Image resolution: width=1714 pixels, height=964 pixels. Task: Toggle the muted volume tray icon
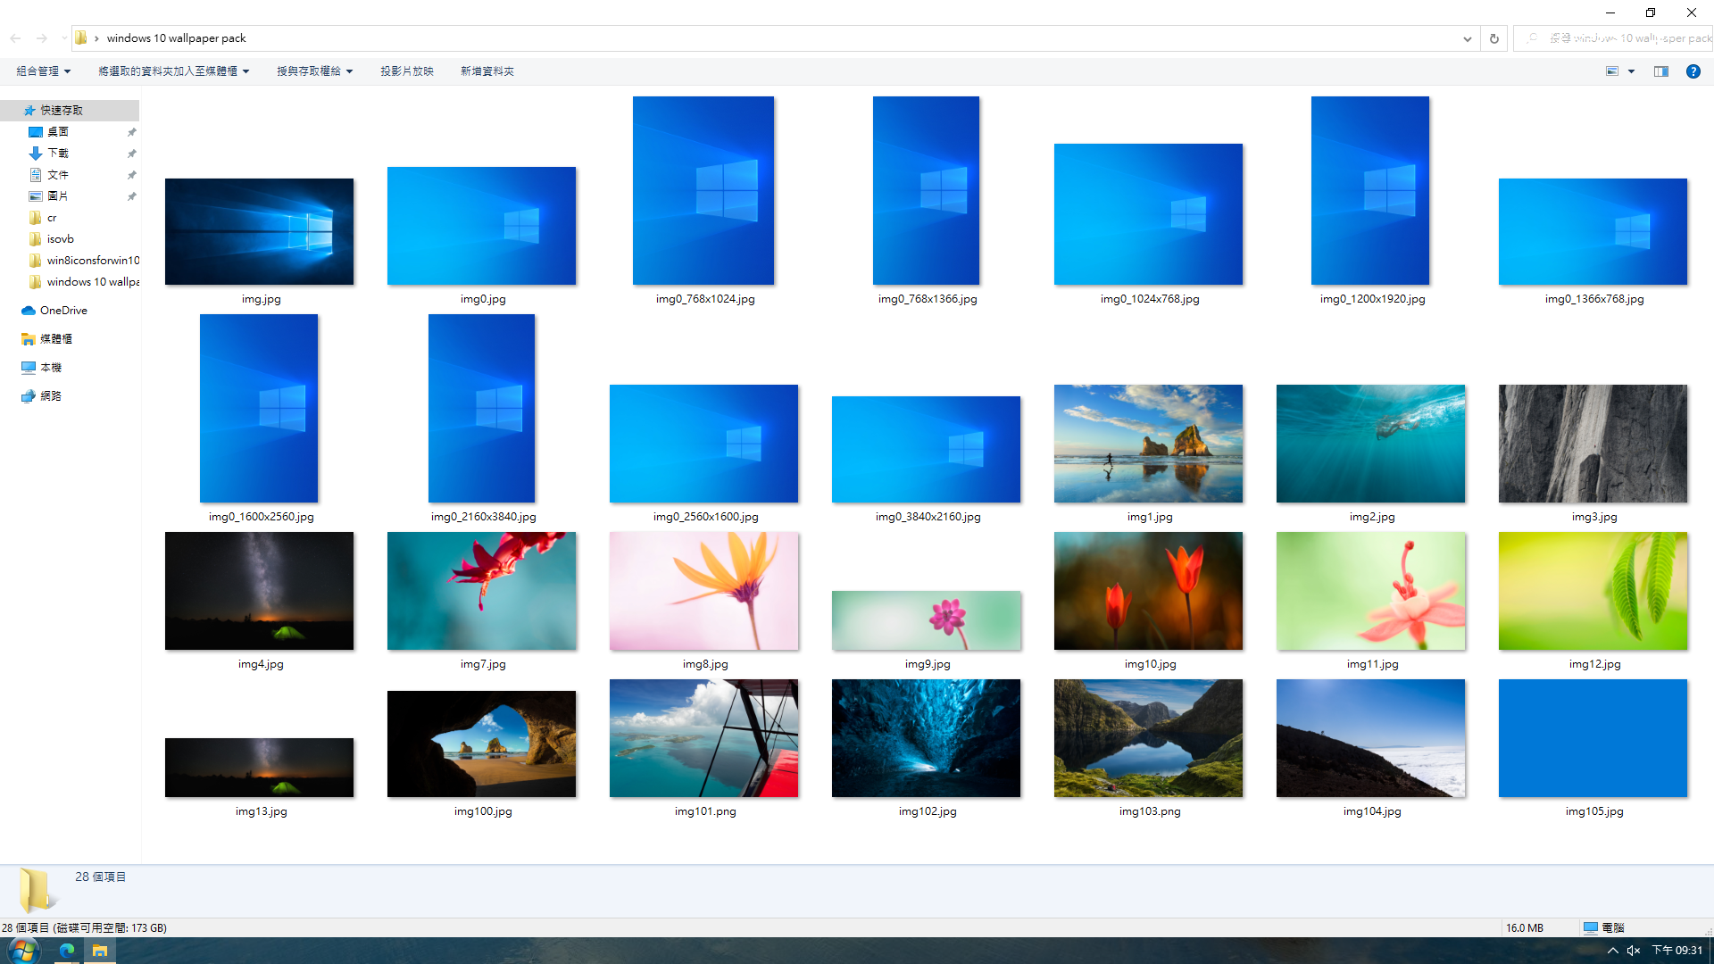pos(1634,951)
